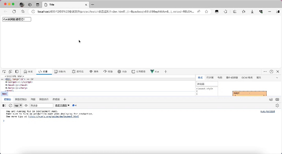282x154 pixels.
Task: Open the workspaces icon next to profile
Action: click(30, 5)
